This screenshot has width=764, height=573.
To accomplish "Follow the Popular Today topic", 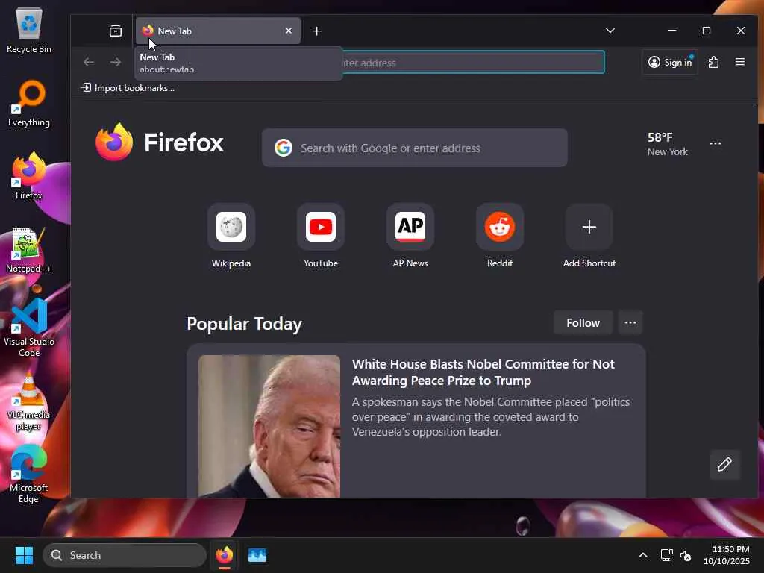I will pyautogui.click(x=583, y=322).
